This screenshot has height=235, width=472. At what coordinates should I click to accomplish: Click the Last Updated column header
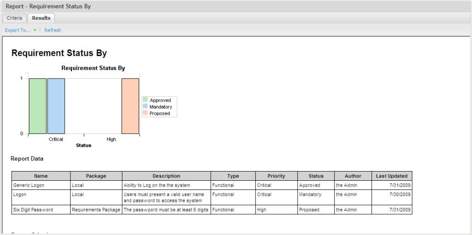[x=391, y=176]
